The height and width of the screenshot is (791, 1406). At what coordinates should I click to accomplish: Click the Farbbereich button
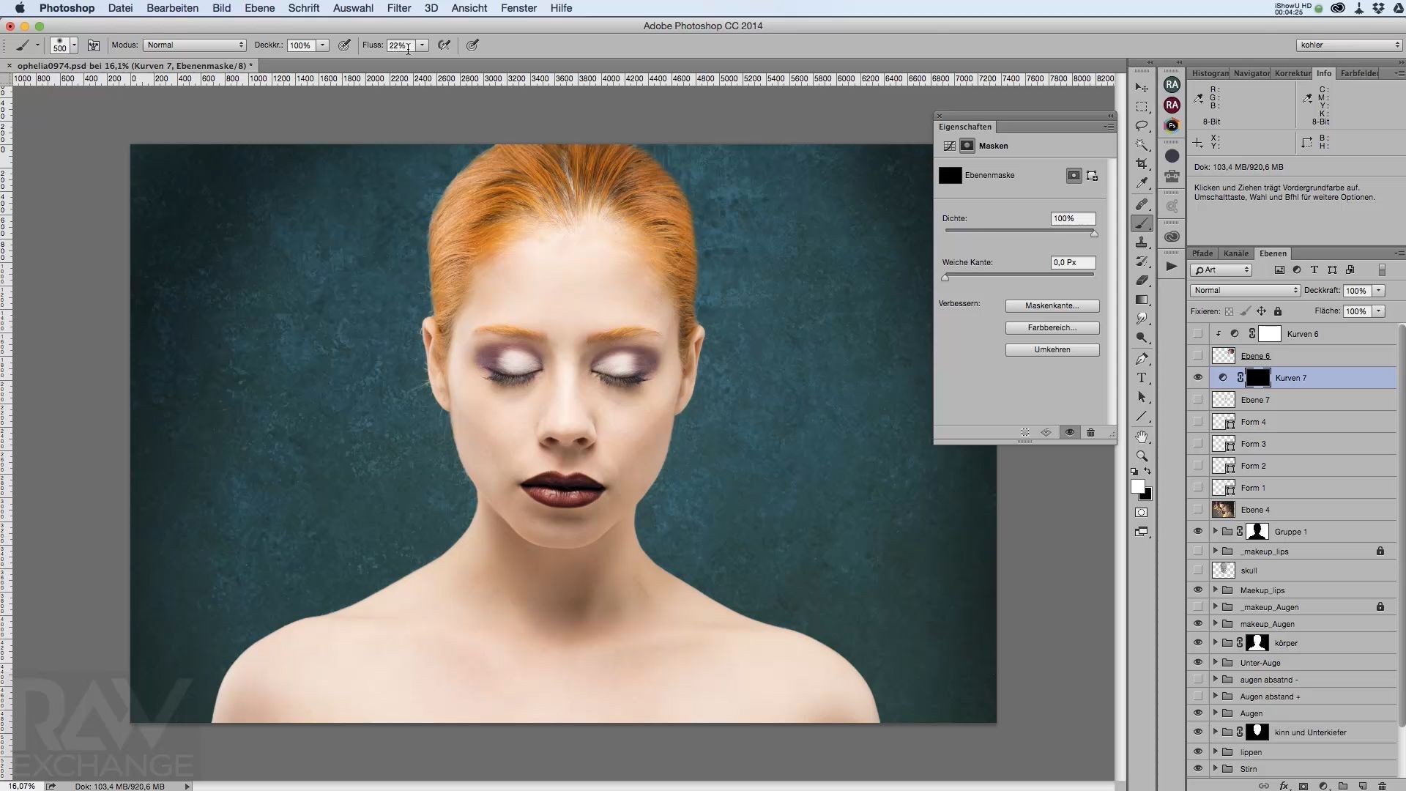[x=1052, y=328]
